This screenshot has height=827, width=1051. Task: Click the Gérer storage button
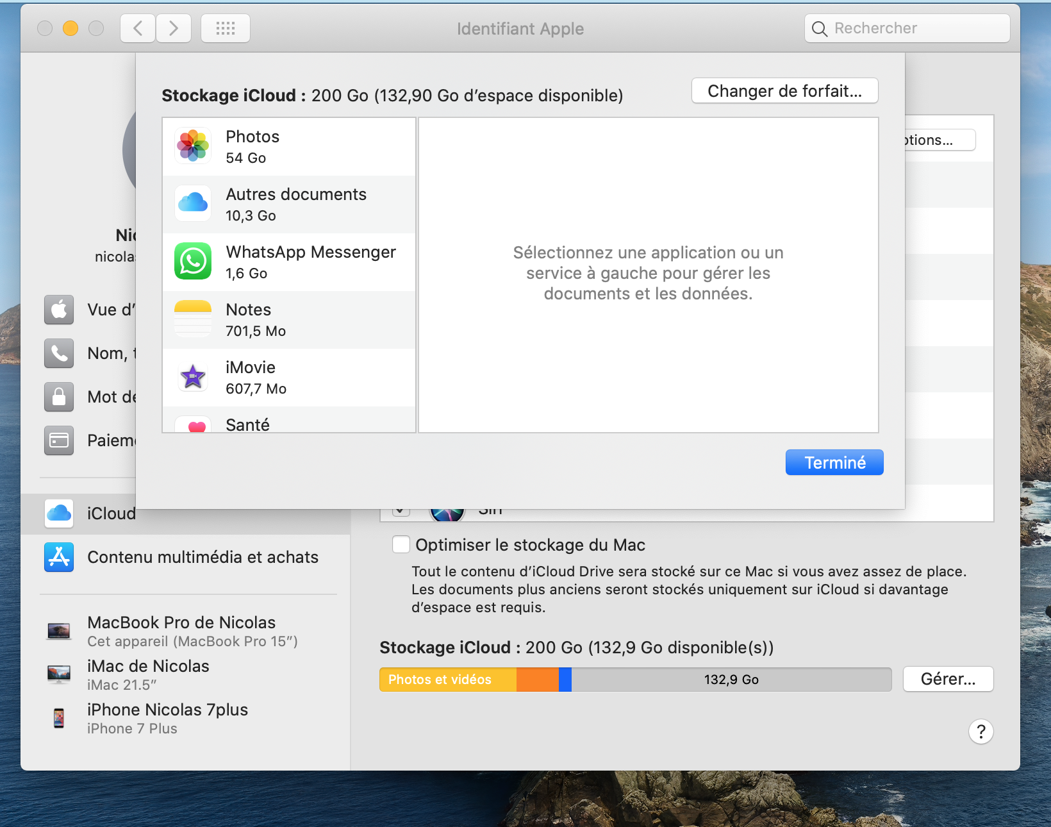coord(948,679)
